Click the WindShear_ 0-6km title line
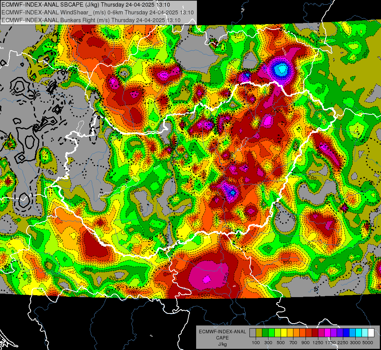The width and height of the screenshot is (381, 350). tap(98, 12)
